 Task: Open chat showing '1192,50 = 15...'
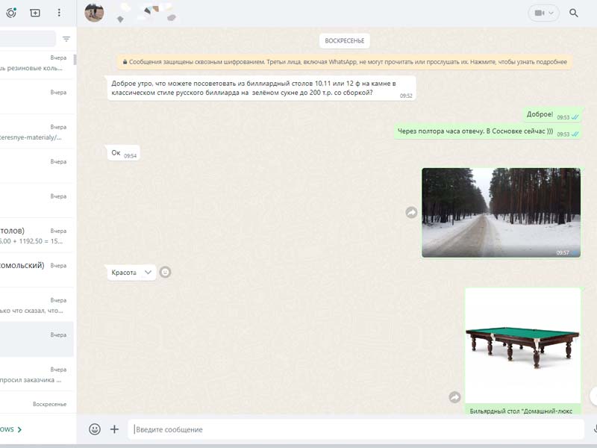click(x=37, y=235)
